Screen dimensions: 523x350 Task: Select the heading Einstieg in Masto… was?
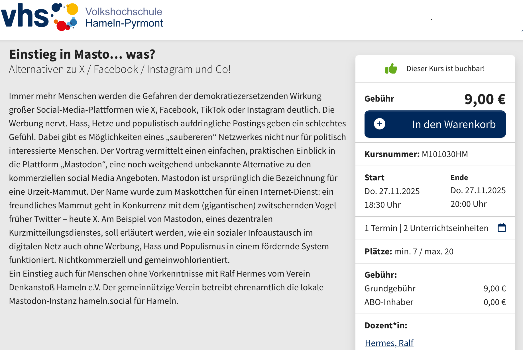(82, 54)
